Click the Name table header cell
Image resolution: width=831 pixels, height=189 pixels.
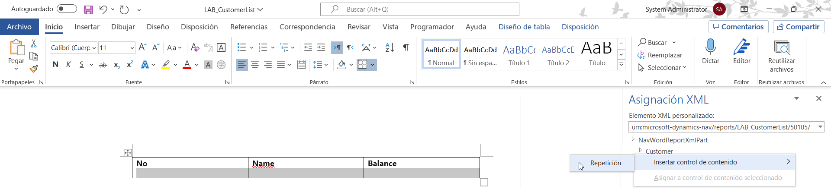coord(306,163)
